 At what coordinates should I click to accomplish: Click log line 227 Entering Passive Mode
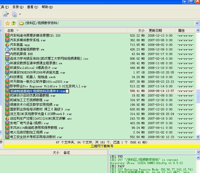coord(151,169)
